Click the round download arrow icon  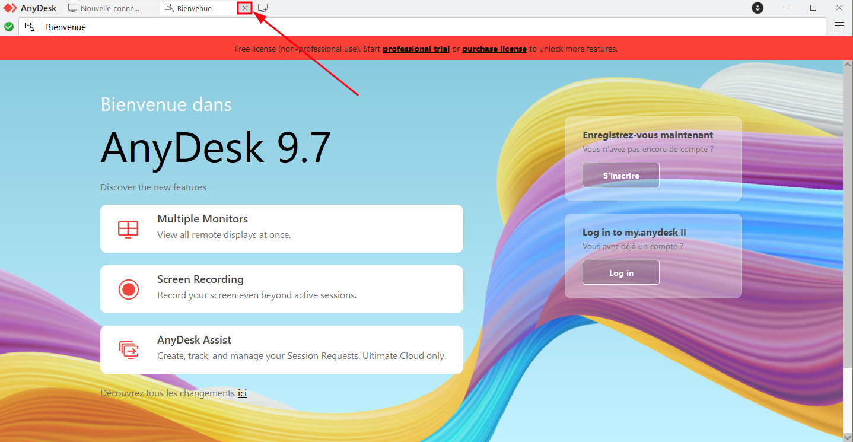757,8
